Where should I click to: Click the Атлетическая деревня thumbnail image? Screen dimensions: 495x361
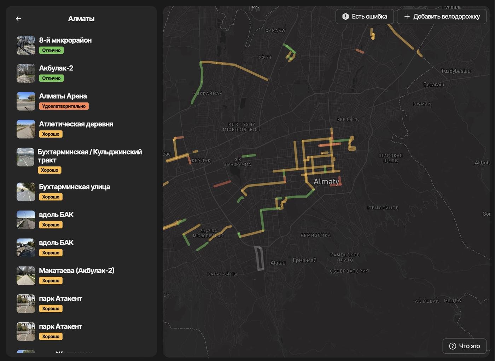(x=26, y=129)
